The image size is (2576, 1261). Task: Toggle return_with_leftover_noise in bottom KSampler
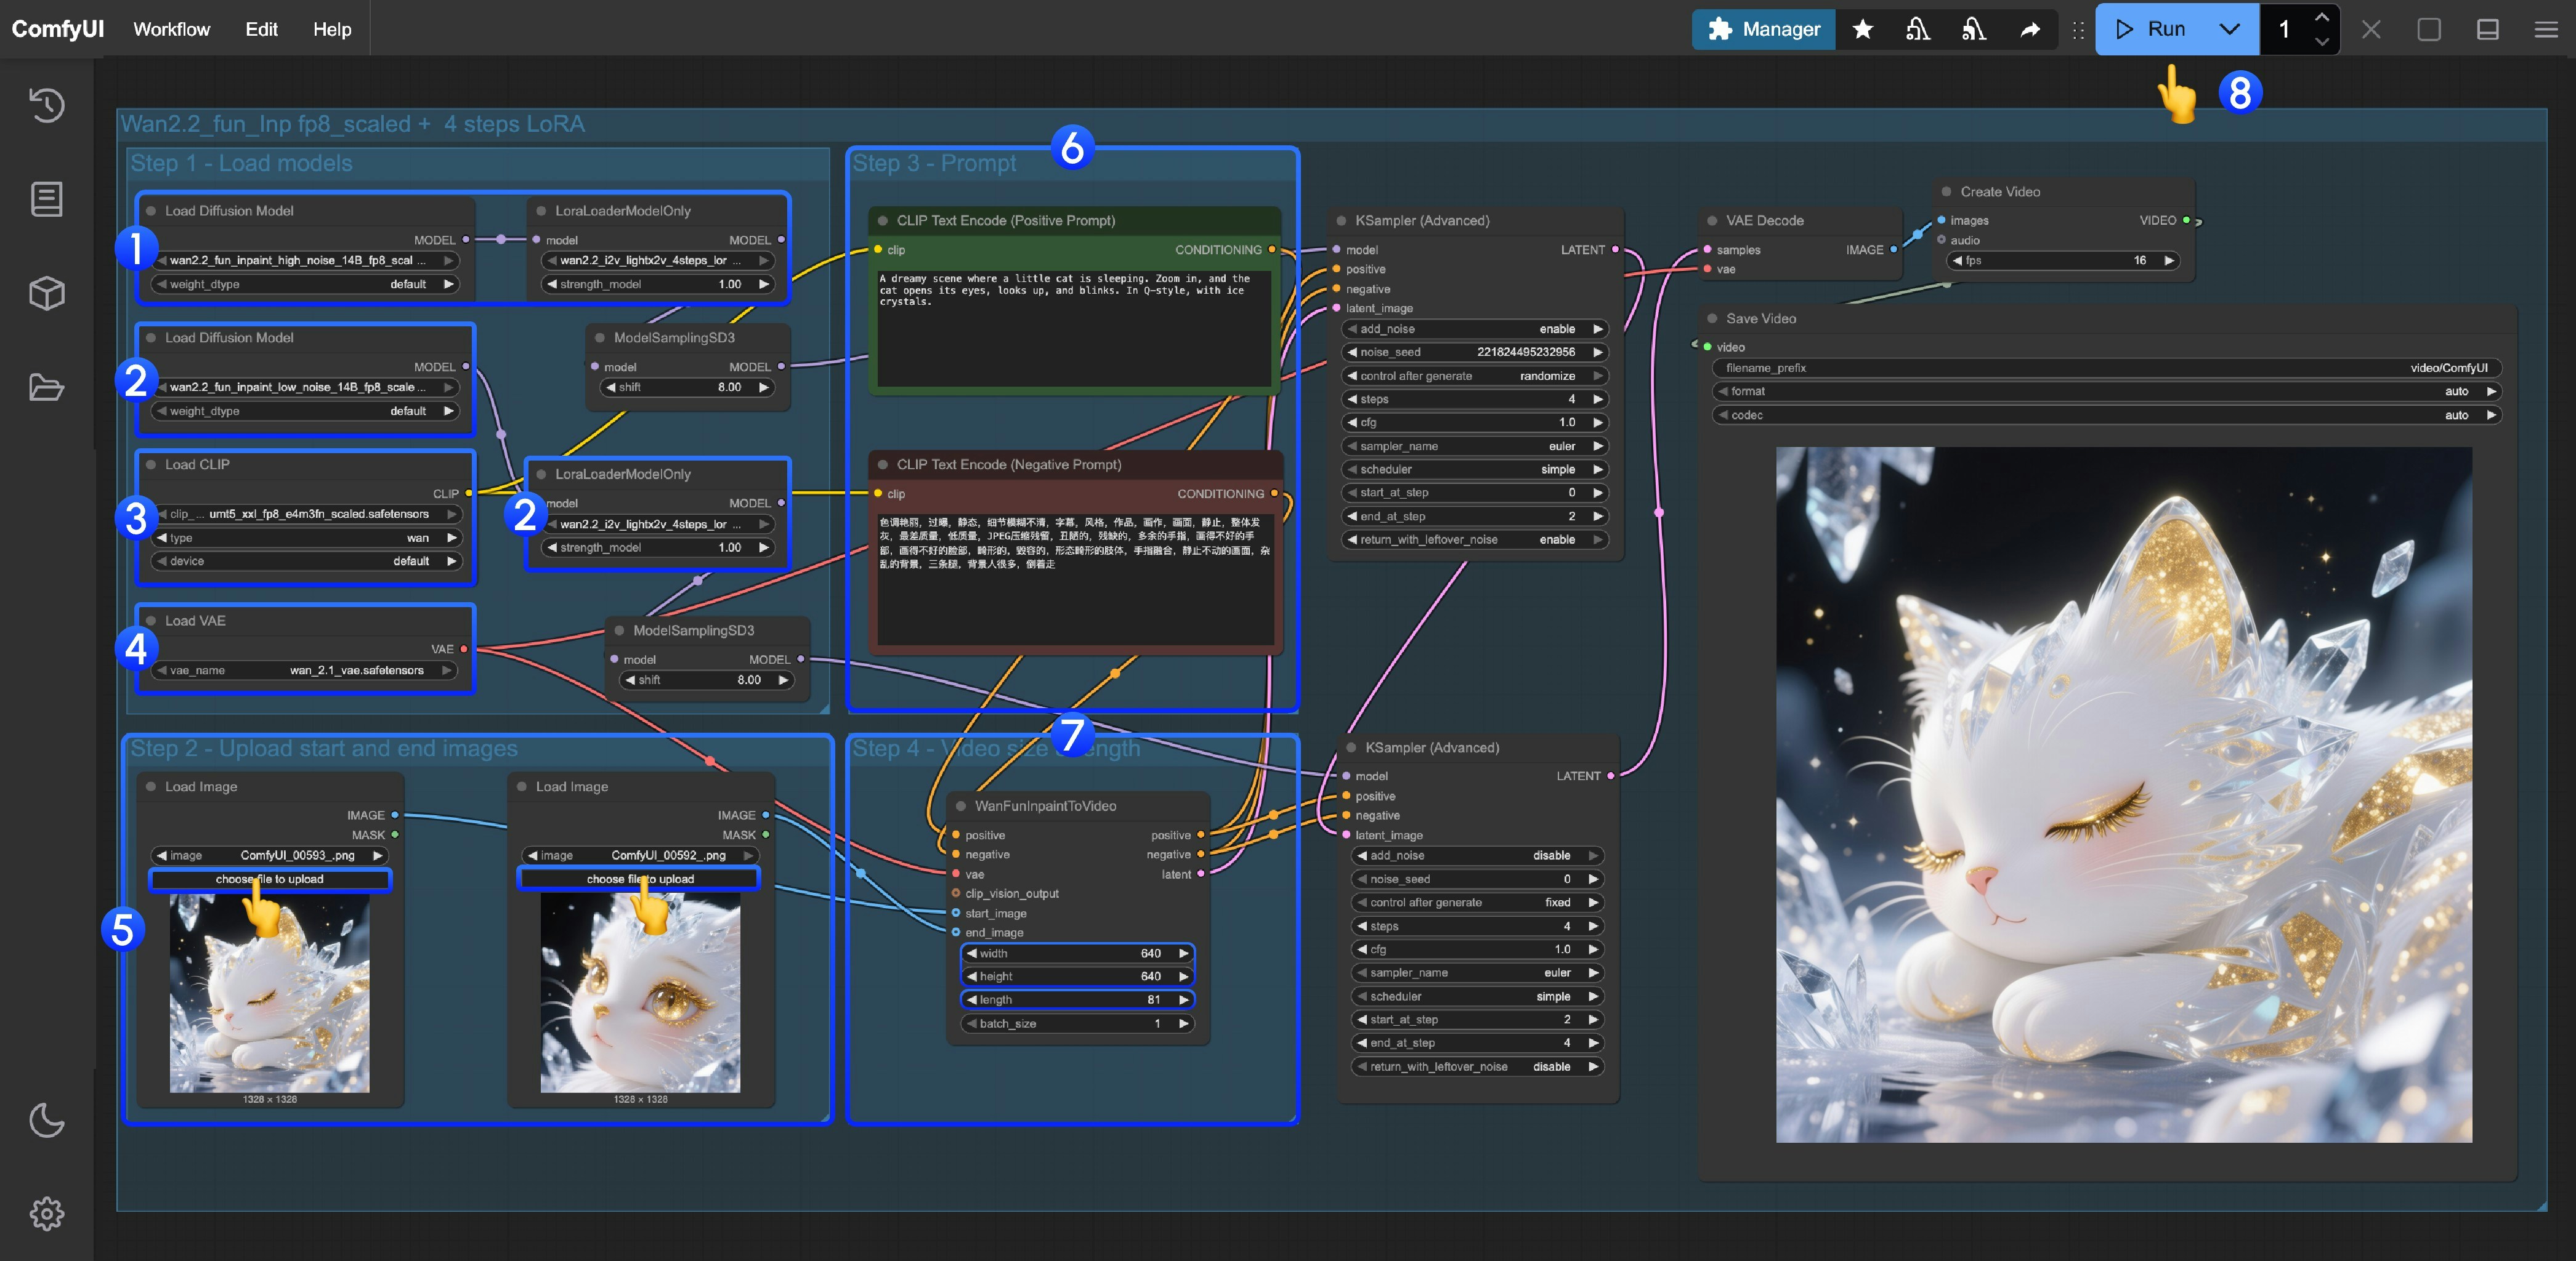pos(1552,1066)
